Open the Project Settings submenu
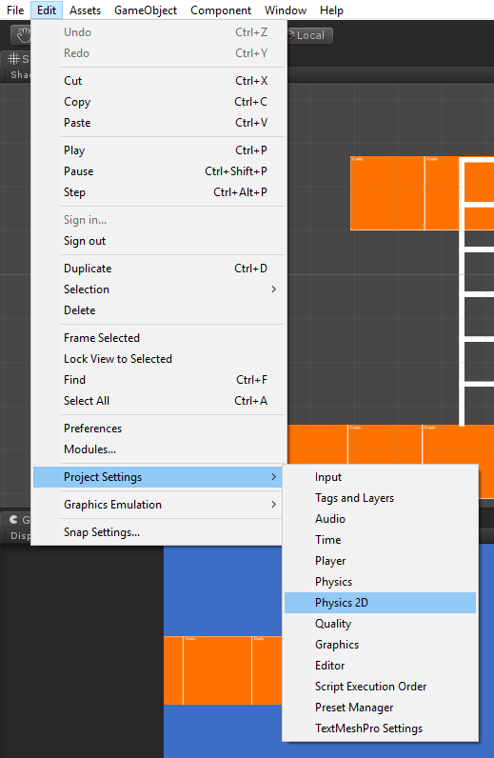Image resolution: width=494 pixels, height=758 pixels. click(x=158, y=477)
